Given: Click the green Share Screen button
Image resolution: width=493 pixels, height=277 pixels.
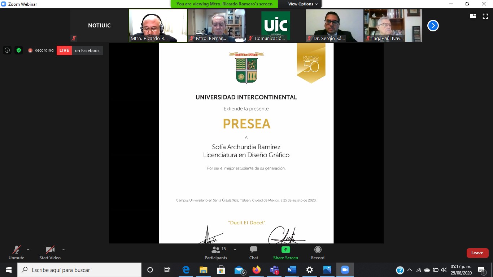Looking at the screenshot, I should click(x=285, y=252).
